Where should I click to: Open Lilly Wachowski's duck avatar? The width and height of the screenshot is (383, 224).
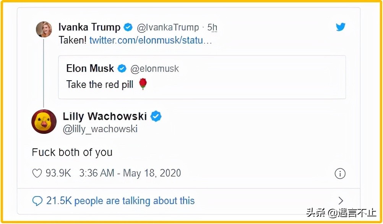44,121
